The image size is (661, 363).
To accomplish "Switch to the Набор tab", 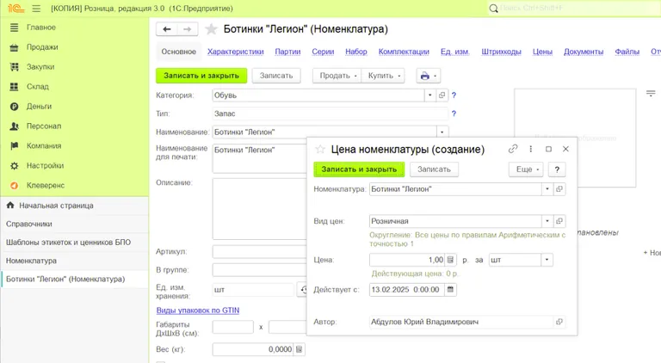I will click(355, 52).
